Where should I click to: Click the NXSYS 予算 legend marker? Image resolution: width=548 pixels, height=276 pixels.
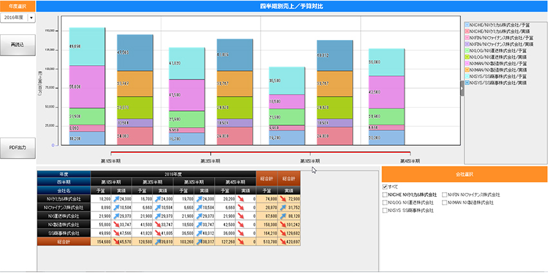tap(467, 76)
